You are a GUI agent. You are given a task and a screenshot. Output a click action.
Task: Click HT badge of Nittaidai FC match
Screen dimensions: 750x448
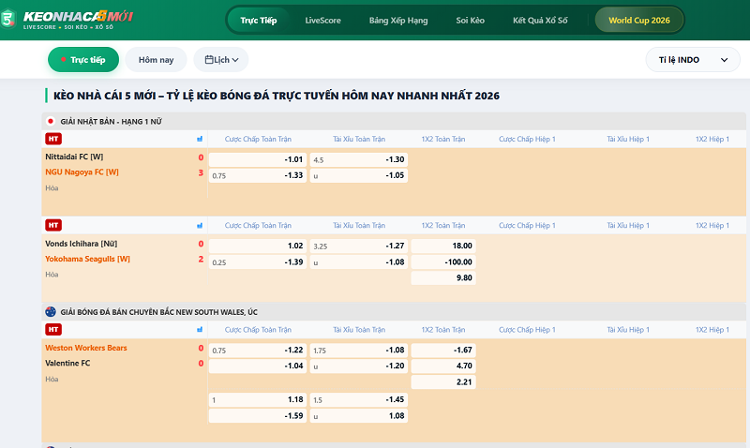click(x=53, y=139)
